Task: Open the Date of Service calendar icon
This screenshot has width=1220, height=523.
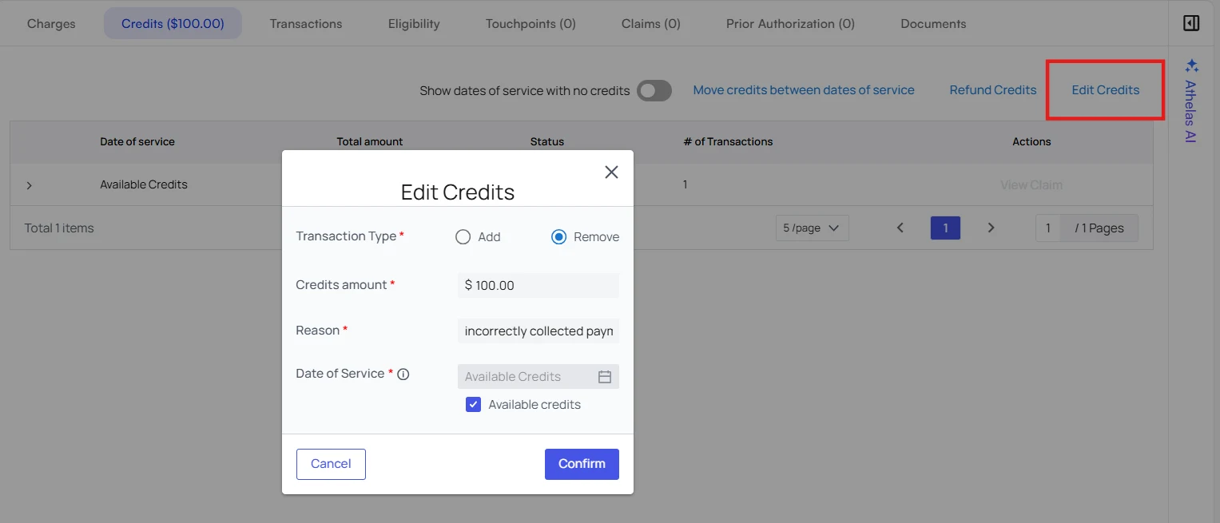Action: click(x=605, y=377)
